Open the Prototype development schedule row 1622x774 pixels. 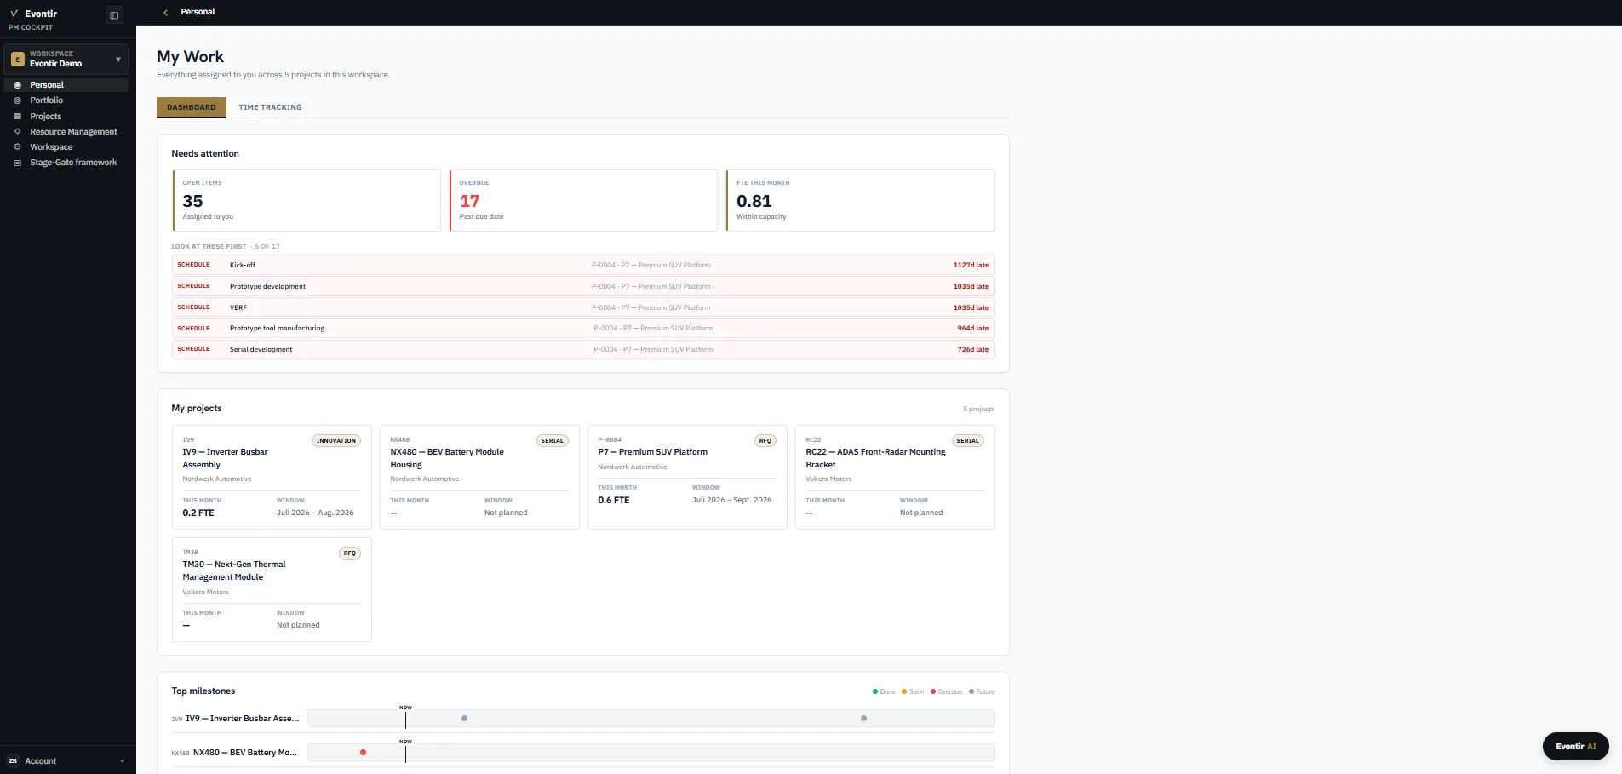click(x=583, y=286)
